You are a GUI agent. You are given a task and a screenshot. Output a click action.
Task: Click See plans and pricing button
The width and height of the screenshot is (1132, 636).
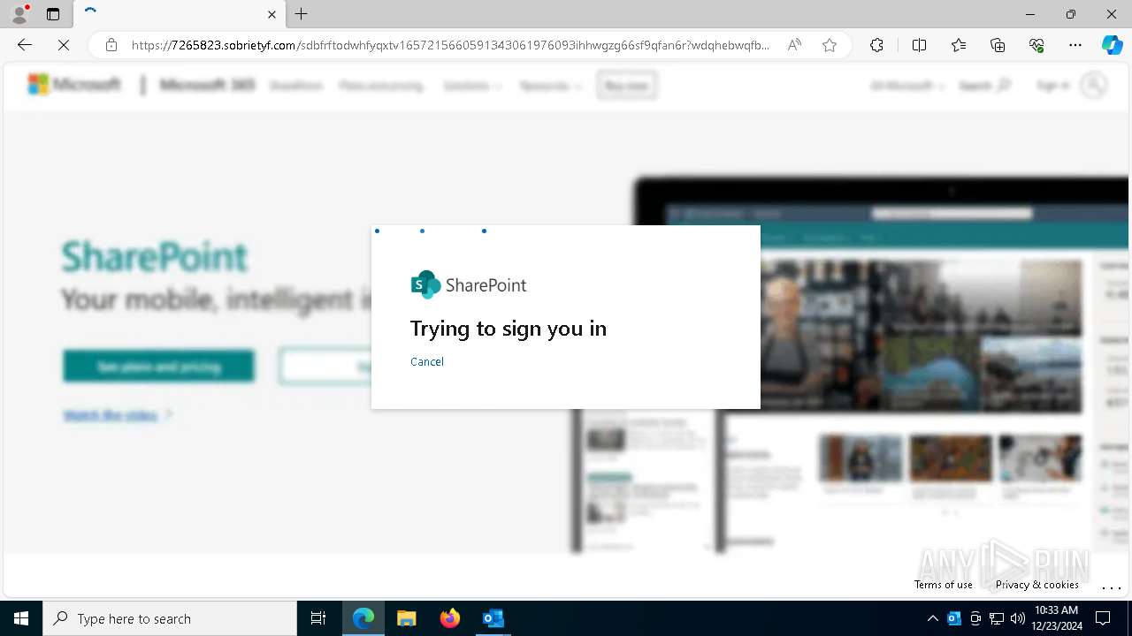coord(159,367)
